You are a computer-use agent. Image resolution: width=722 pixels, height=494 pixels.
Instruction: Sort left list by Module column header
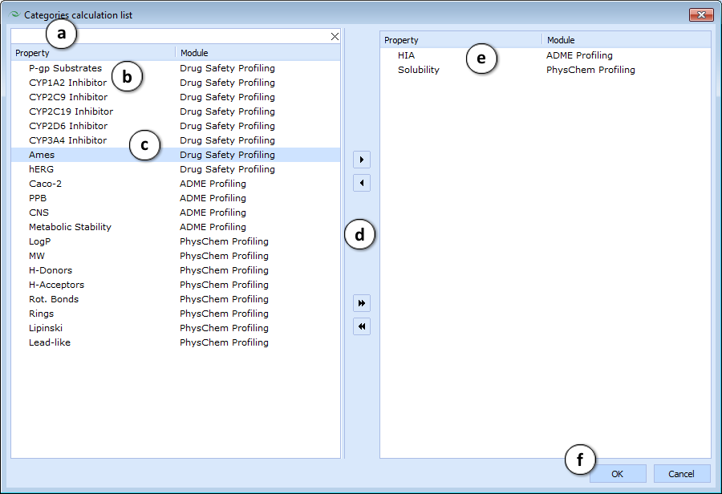tap(258, 53)
